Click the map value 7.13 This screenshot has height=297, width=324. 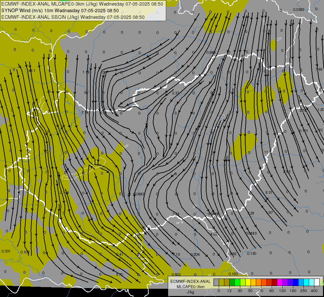176,254
